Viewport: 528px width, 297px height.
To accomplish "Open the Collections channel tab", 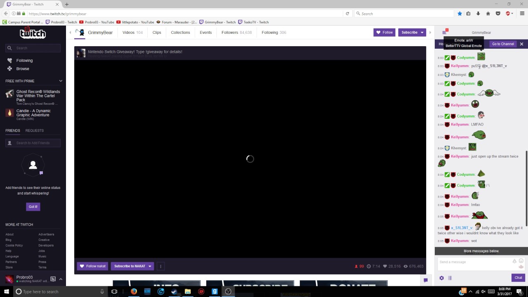I will click(x=180, y=32).
